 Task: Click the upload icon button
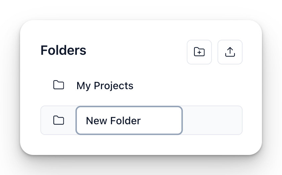tap(230, 52)
